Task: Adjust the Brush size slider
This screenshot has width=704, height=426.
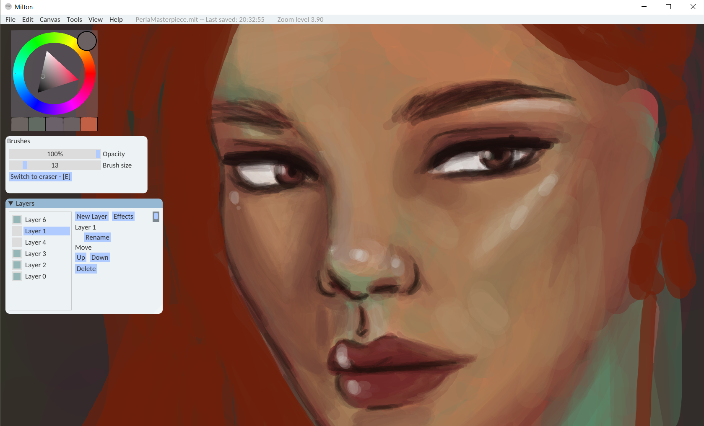Action: [x=55, y=165]
